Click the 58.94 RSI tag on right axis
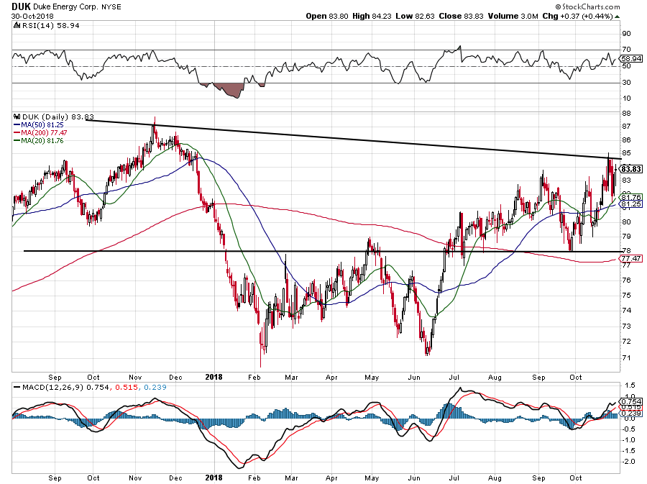This screenshot has height=484, width=647. [632, 58]
